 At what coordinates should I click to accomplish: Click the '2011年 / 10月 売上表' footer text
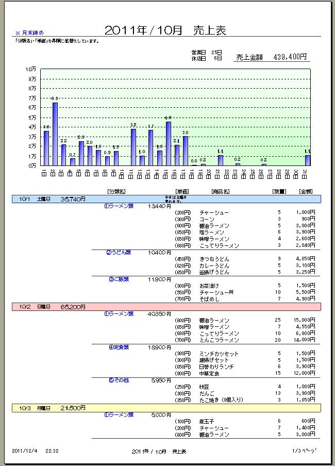[x=159, y=452]
